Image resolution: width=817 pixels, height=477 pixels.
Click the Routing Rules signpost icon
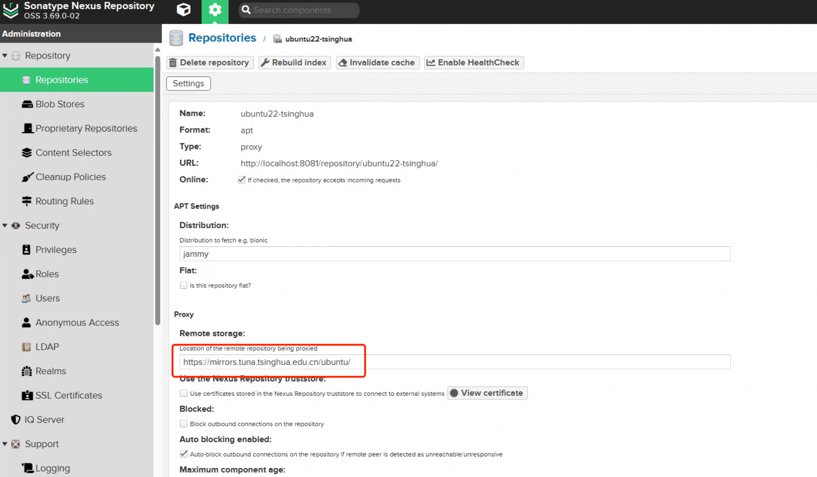[x=27, y=201]
